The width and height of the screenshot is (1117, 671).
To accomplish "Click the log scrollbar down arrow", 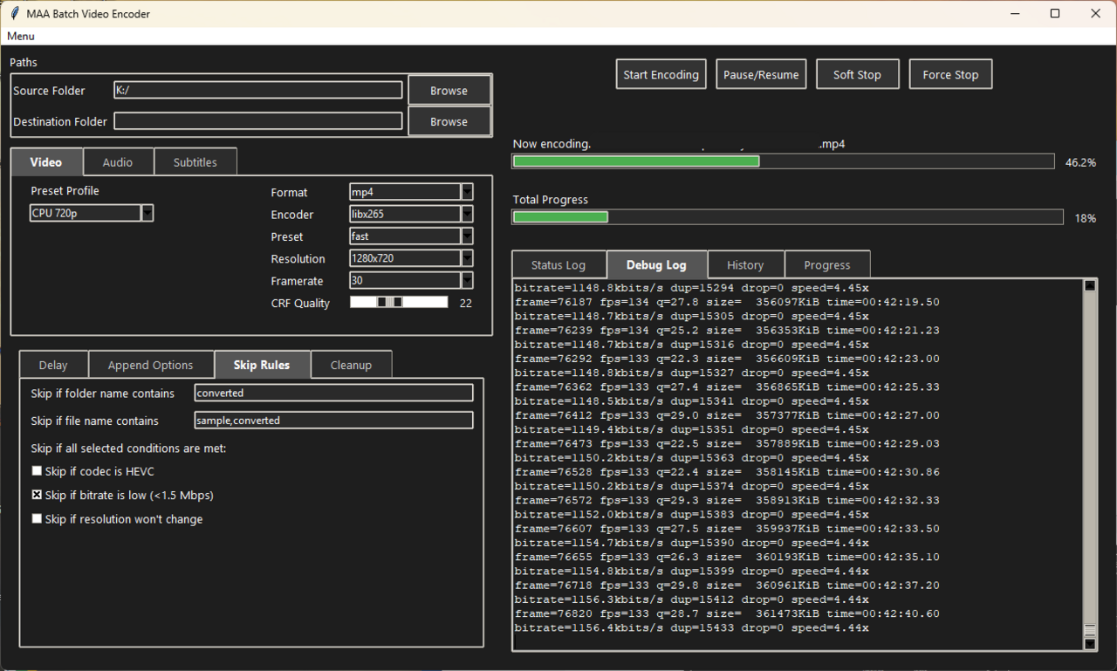I will [x=1089, y=644].
